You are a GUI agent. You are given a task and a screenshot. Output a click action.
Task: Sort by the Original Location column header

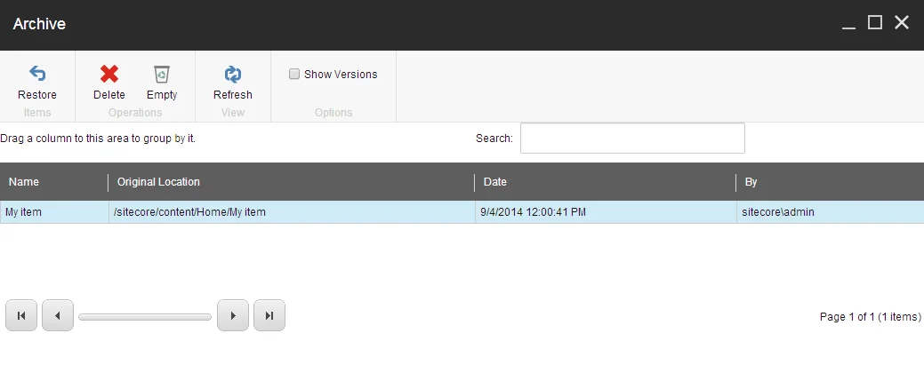292,182
